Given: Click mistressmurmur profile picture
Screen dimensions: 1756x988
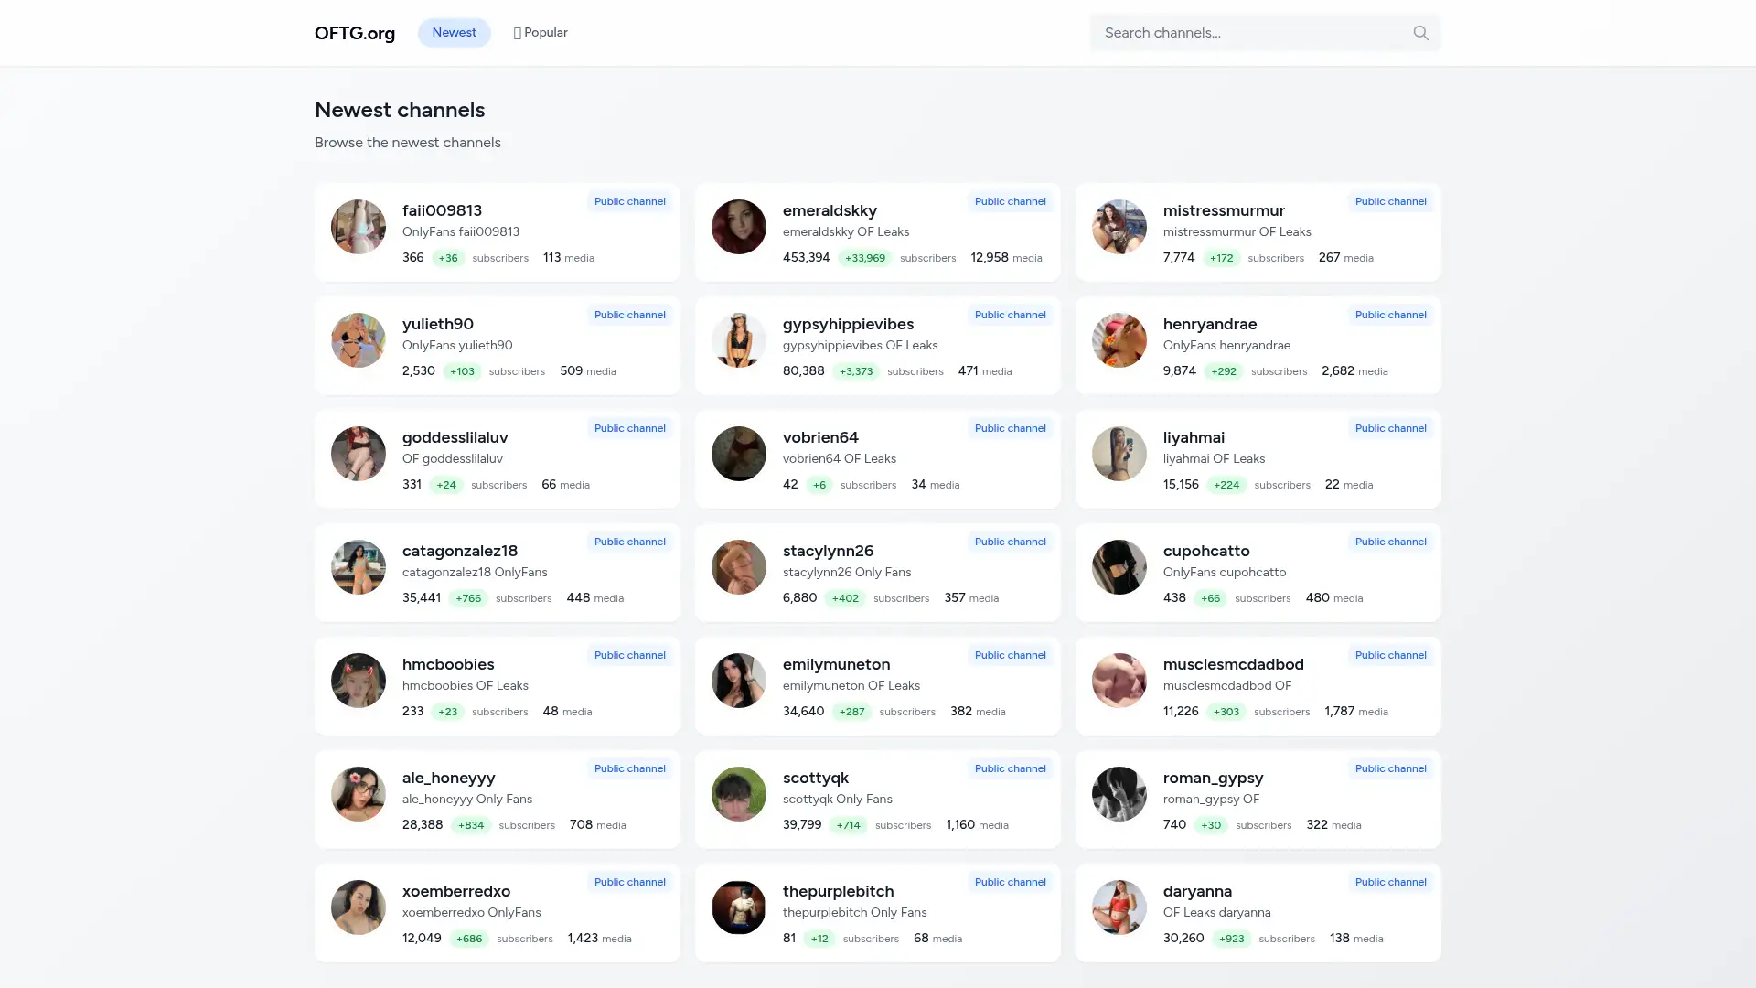Looking at the screenshot, I should pyautogui.click(x=1119, y=227).
